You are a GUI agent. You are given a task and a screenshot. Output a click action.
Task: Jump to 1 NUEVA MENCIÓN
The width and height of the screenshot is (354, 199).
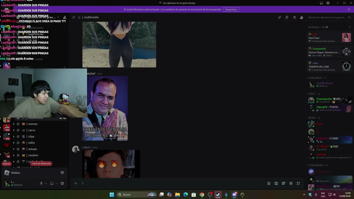point(41,164)
